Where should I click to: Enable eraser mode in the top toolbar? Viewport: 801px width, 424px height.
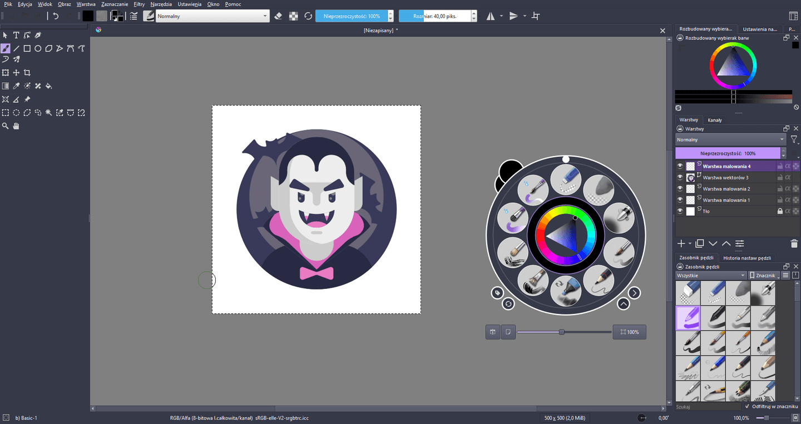[x=277, y=16]
